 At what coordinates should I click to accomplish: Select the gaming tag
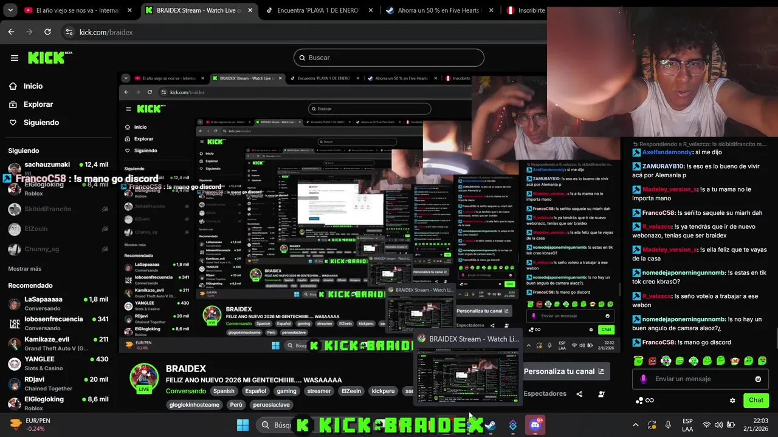[287, 391]
